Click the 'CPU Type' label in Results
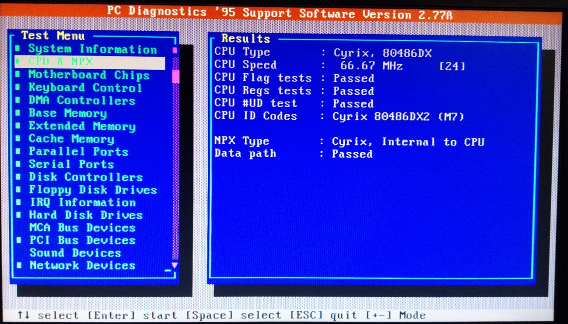The width and height of the screenshot is (568, 324). (242, 53)
